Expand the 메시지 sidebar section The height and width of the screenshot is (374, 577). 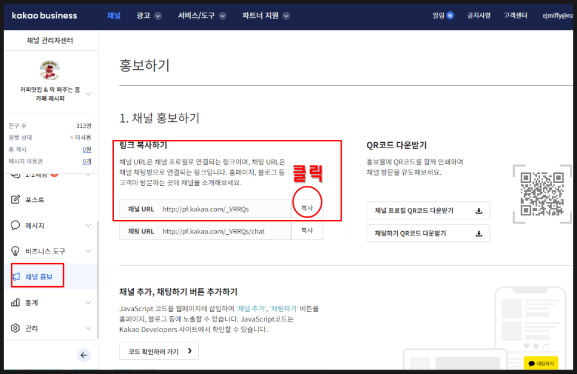[x=88, y=225]
